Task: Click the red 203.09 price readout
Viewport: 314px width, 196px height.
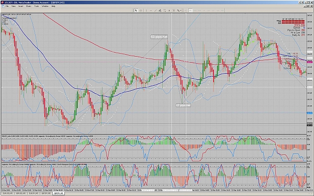Action: tap(299, 26)
